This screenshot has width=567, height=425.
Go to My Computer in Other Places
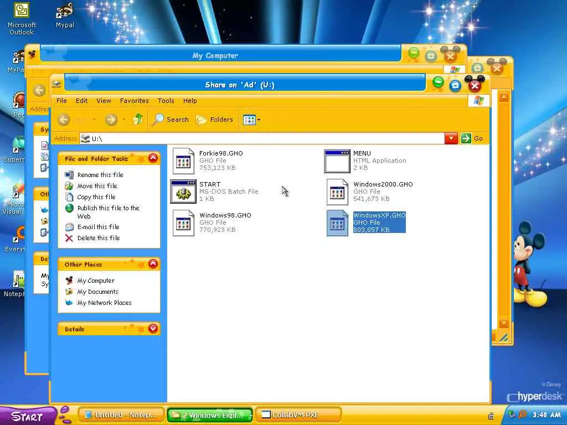95,281
